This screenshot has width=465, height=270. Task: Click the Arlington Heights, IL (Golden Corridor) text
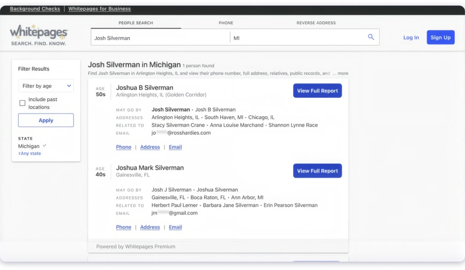(161, 95)
